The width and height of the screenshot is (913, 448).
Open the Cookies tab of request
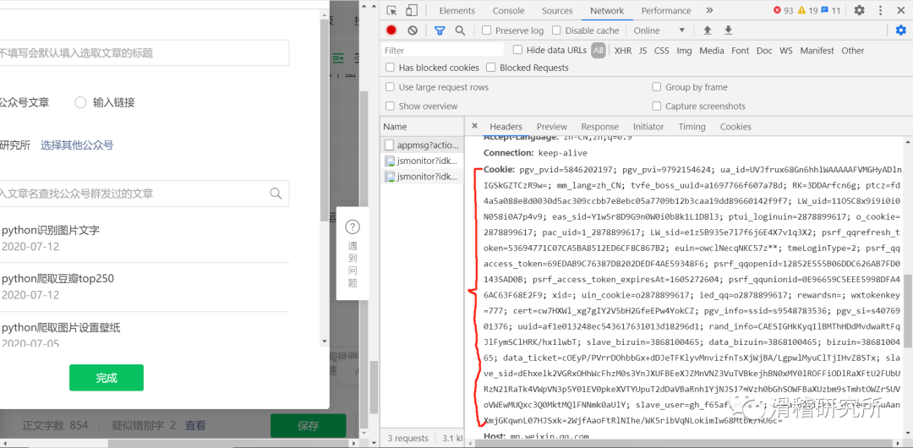pos(735,127)
